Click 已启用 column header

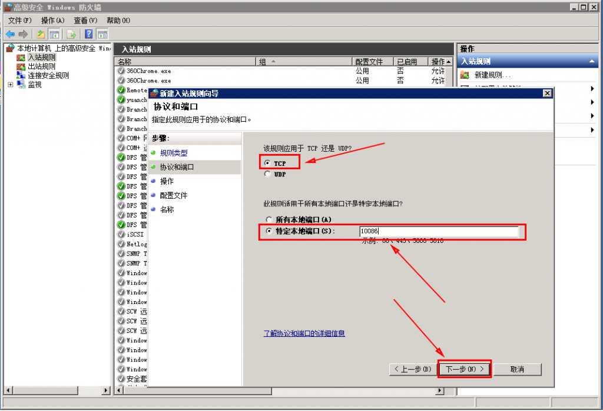point(410,62)
